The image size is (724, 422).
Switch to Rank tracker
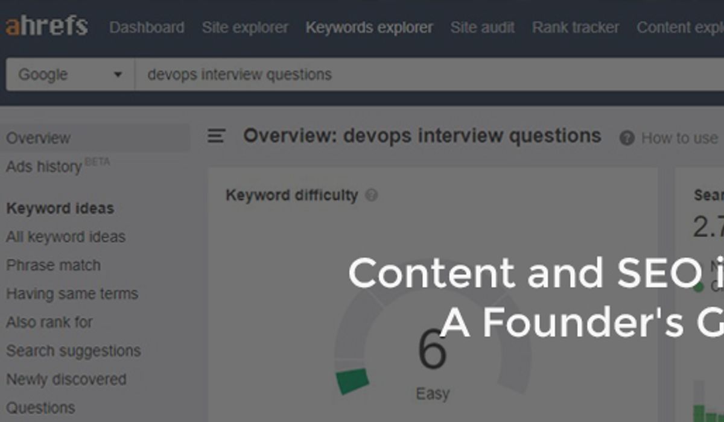click(x=576, y=27)
